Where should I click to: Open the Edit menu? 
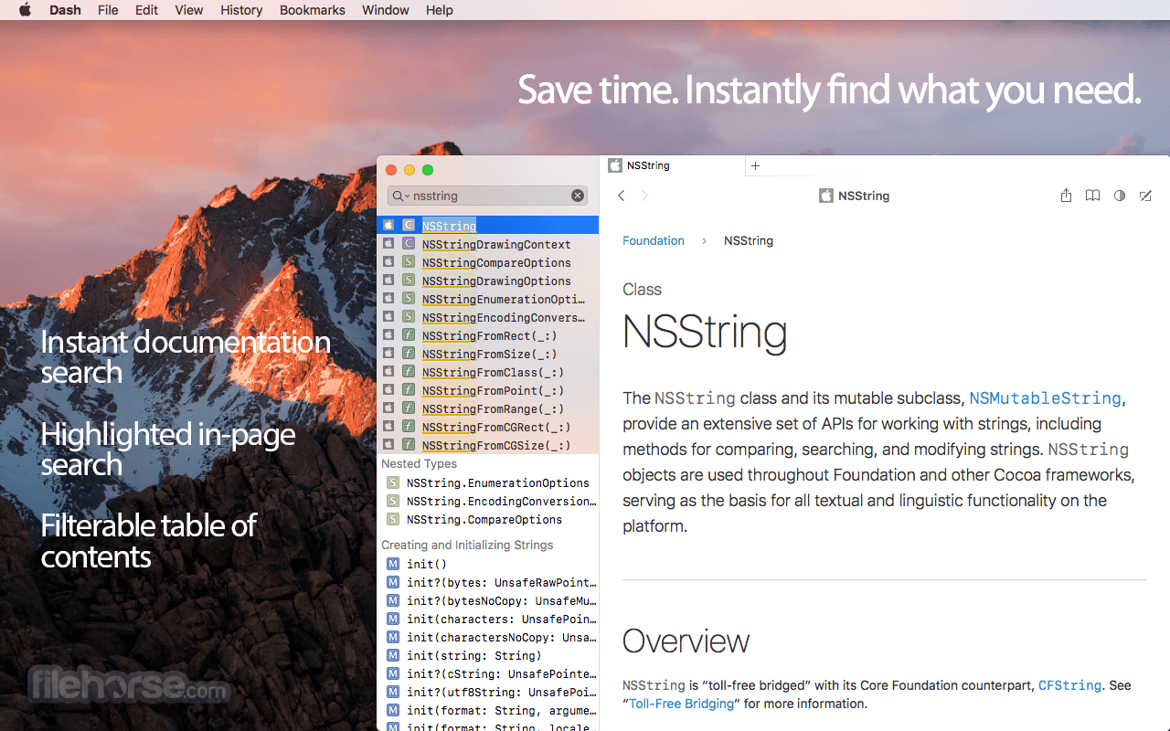(146, 10)
